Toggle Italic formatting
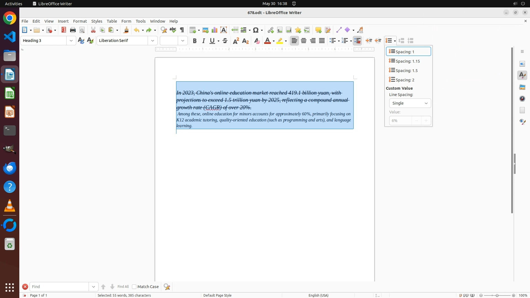 click(x=204, y=41)
